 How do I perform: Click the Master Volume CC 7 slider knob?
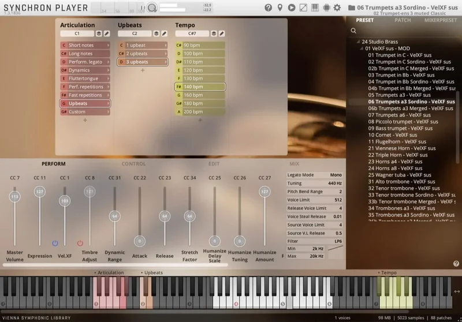tap(15, 197)
